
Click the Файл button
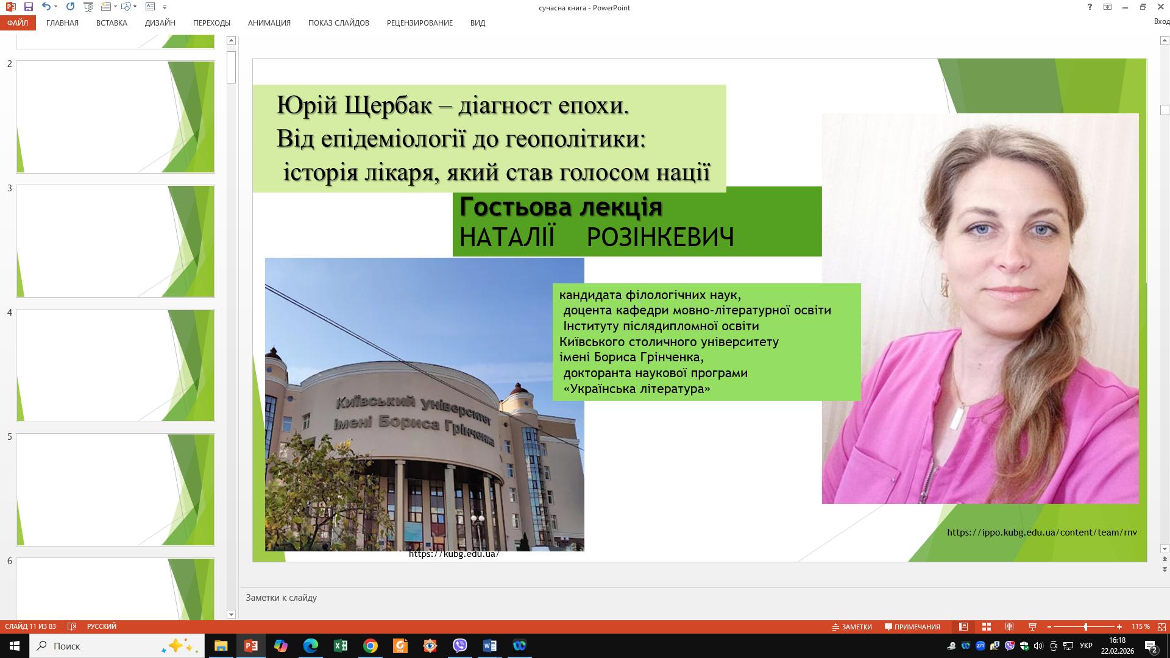pyautogui.click(x=18, y=23)
